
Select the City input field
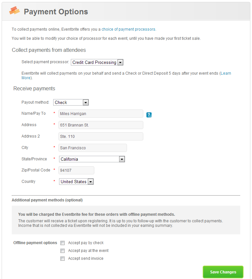click(x=93, y=148)
